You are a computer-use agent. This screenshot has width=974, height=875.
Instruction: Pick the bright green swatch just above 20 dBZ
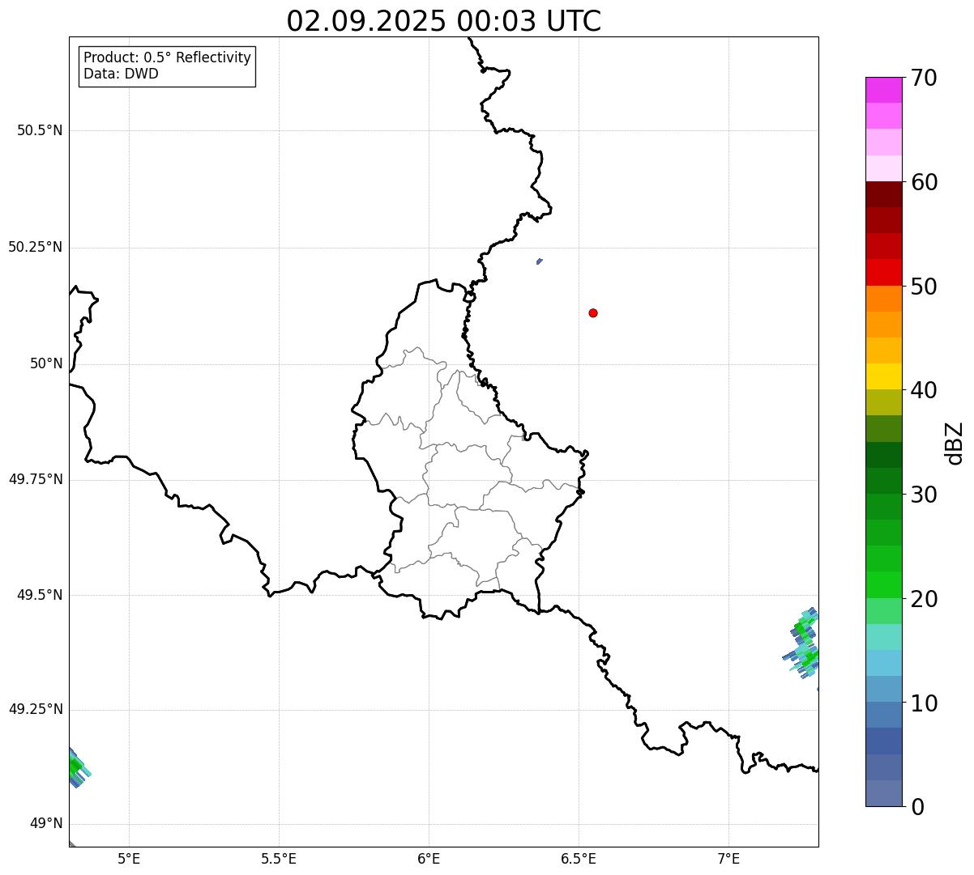click(883, 584)
